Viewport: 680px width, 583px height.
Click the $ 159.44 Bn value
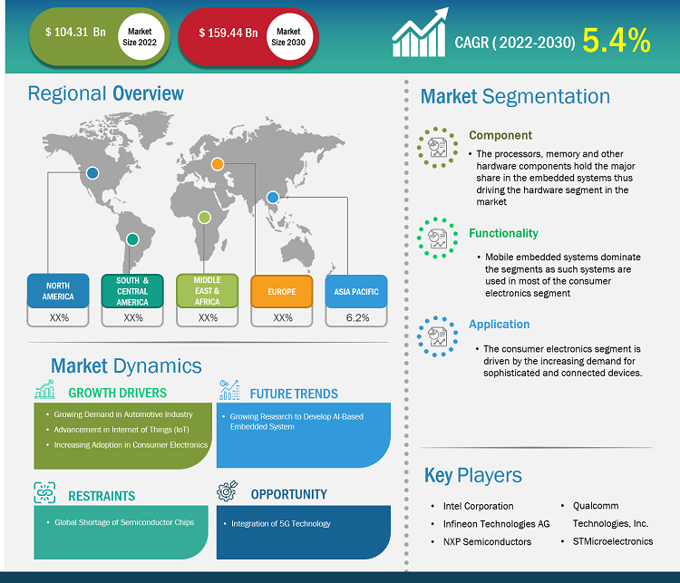point(228,33)
